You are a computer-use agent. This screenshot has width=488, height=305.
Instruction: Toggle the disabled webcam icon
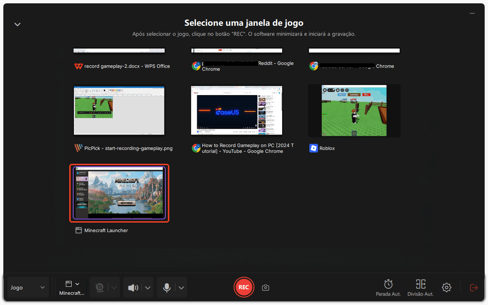[x=99, y=287]
